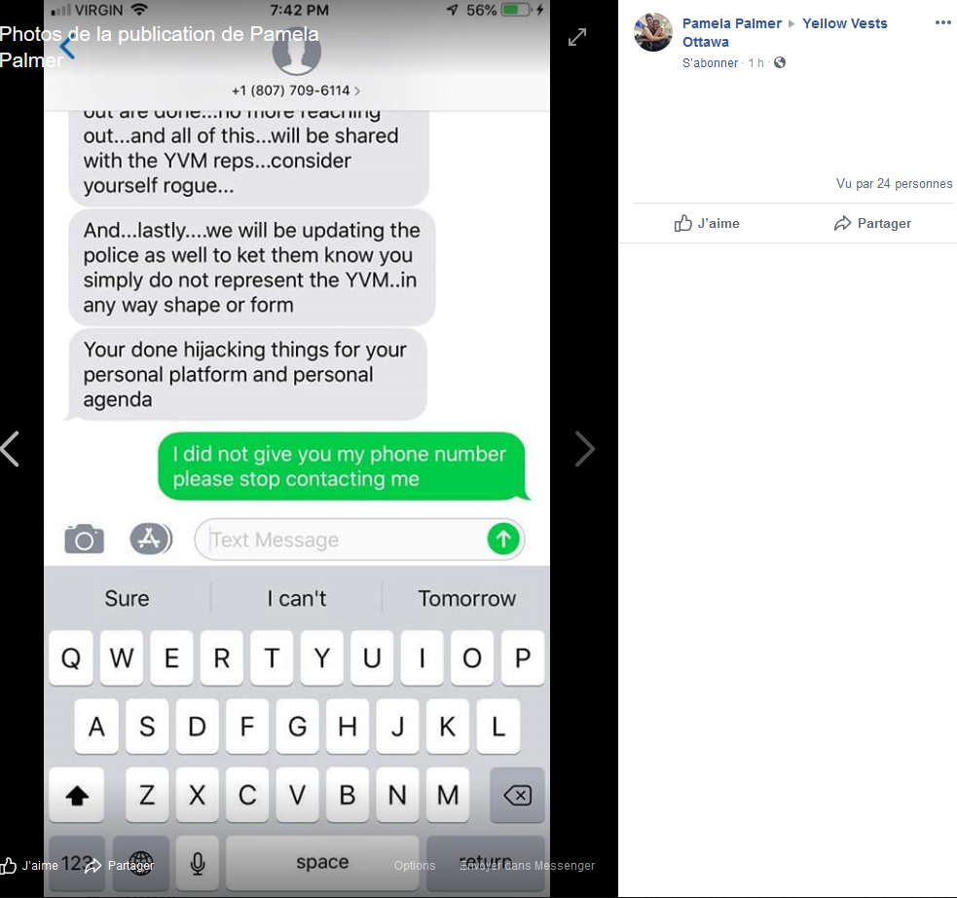
Task: Click S'abonner to follow the author
Action: coord(710,63)
